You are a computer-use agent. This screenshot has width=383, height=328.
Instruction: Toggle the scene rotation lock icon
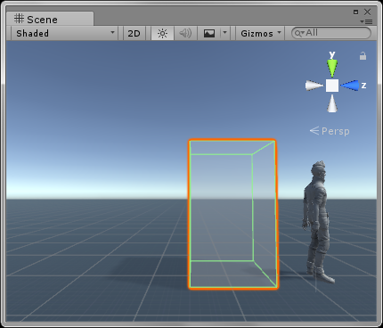[363, 56]
